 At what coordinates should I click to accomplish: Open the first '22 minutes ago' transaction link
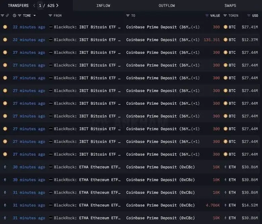[x=29, y=27]
